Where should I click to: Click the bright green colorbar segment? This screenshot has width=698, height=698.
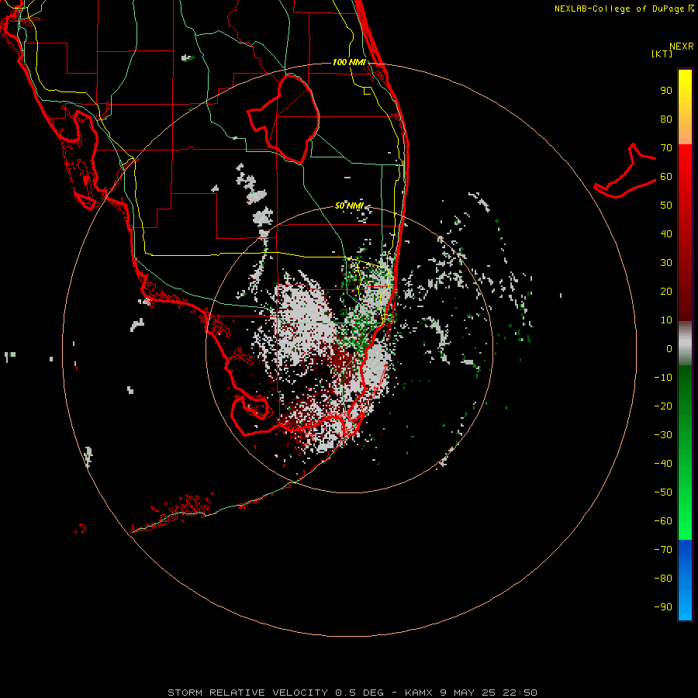[685, 452]
